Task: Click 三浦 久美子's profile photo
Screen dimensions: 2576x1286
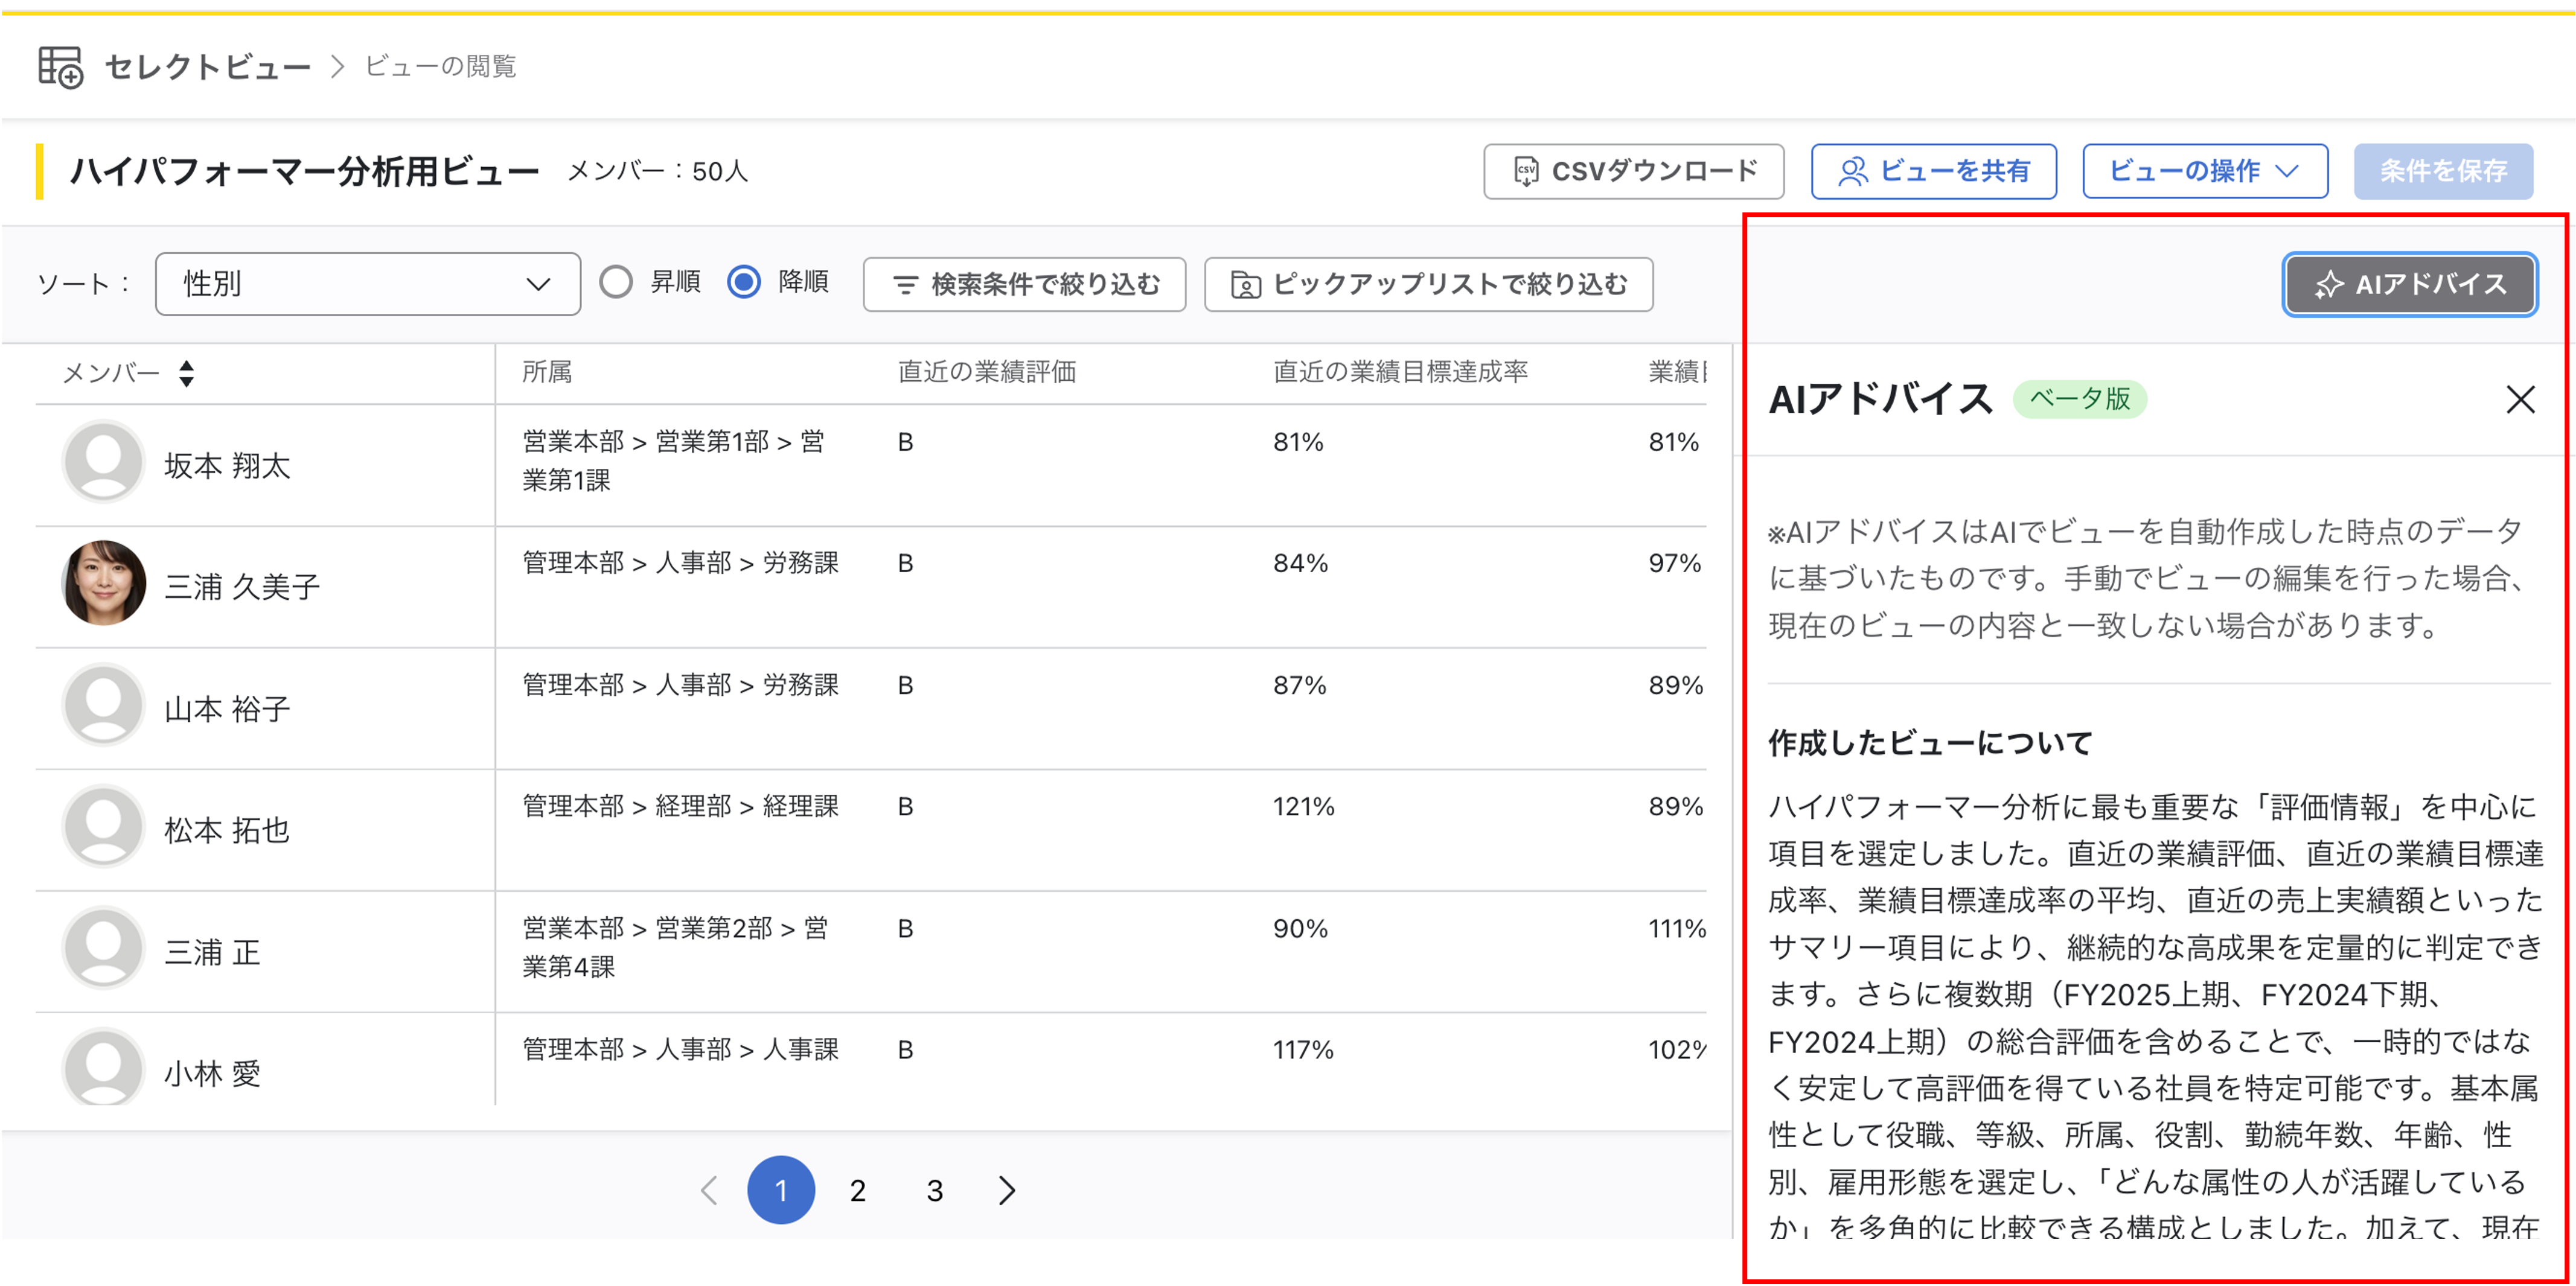Action: pyautogui.click(x=104, y=583)
